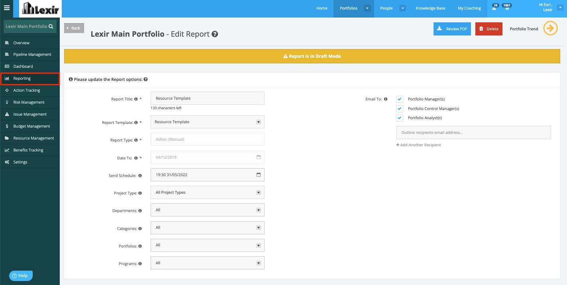Toggle Portfolio Analyst(s) checkbox
The width and height of the screenshot is (567, 285).
coord(400,118)
